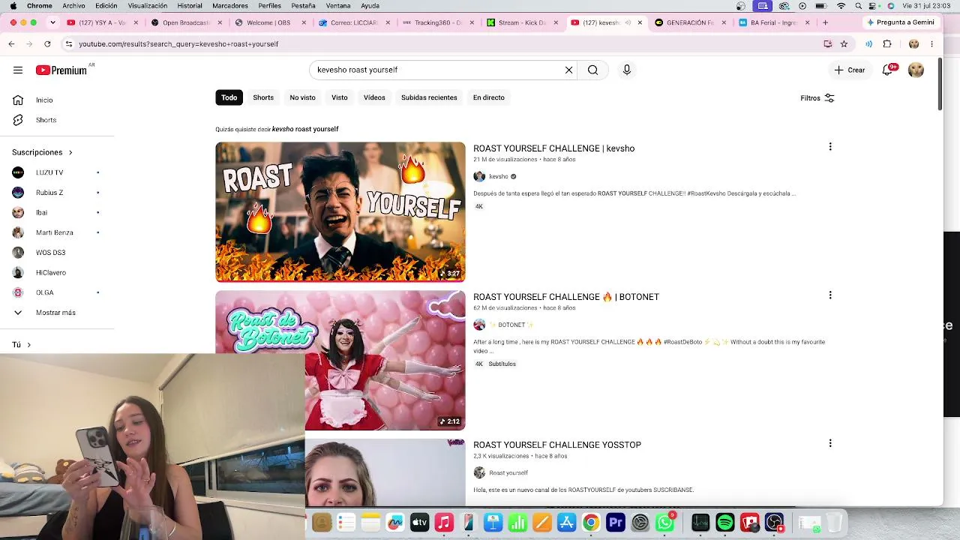This screenshot has width=960, height=540.
Task: Expand the Suscripciones section
Action: pos(43,152)
